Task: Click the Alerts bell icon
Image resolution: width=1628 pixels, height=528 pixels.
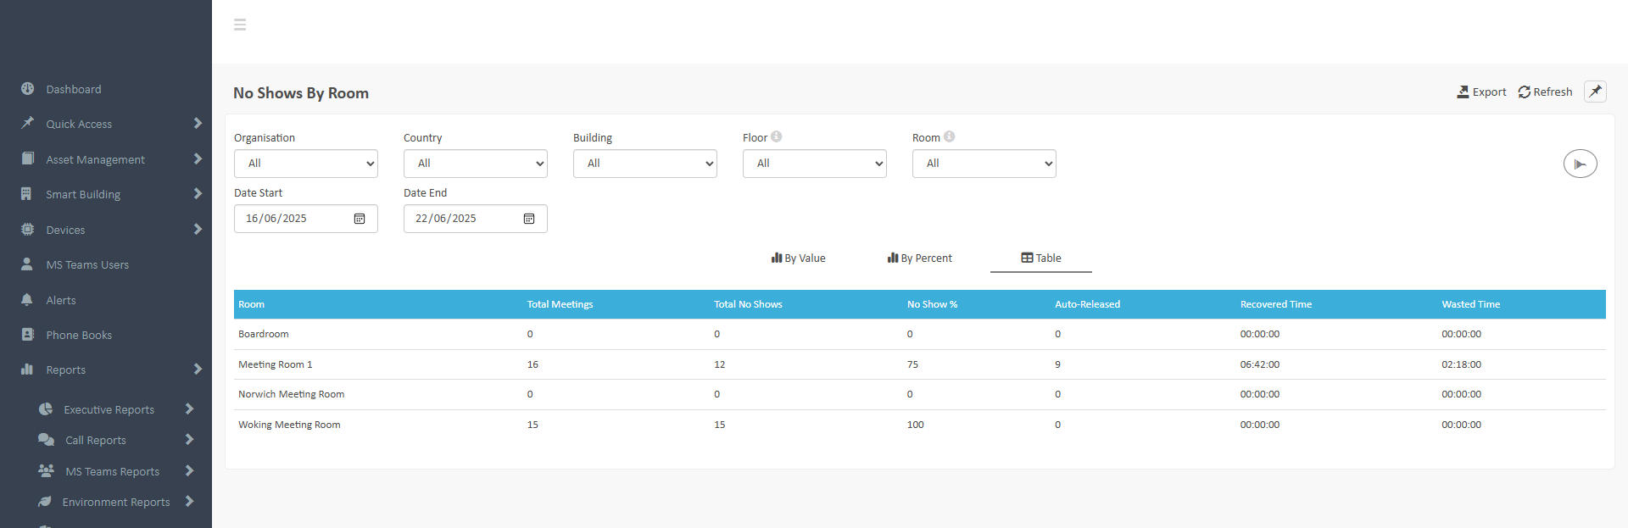Action: [x=27, y=300]
